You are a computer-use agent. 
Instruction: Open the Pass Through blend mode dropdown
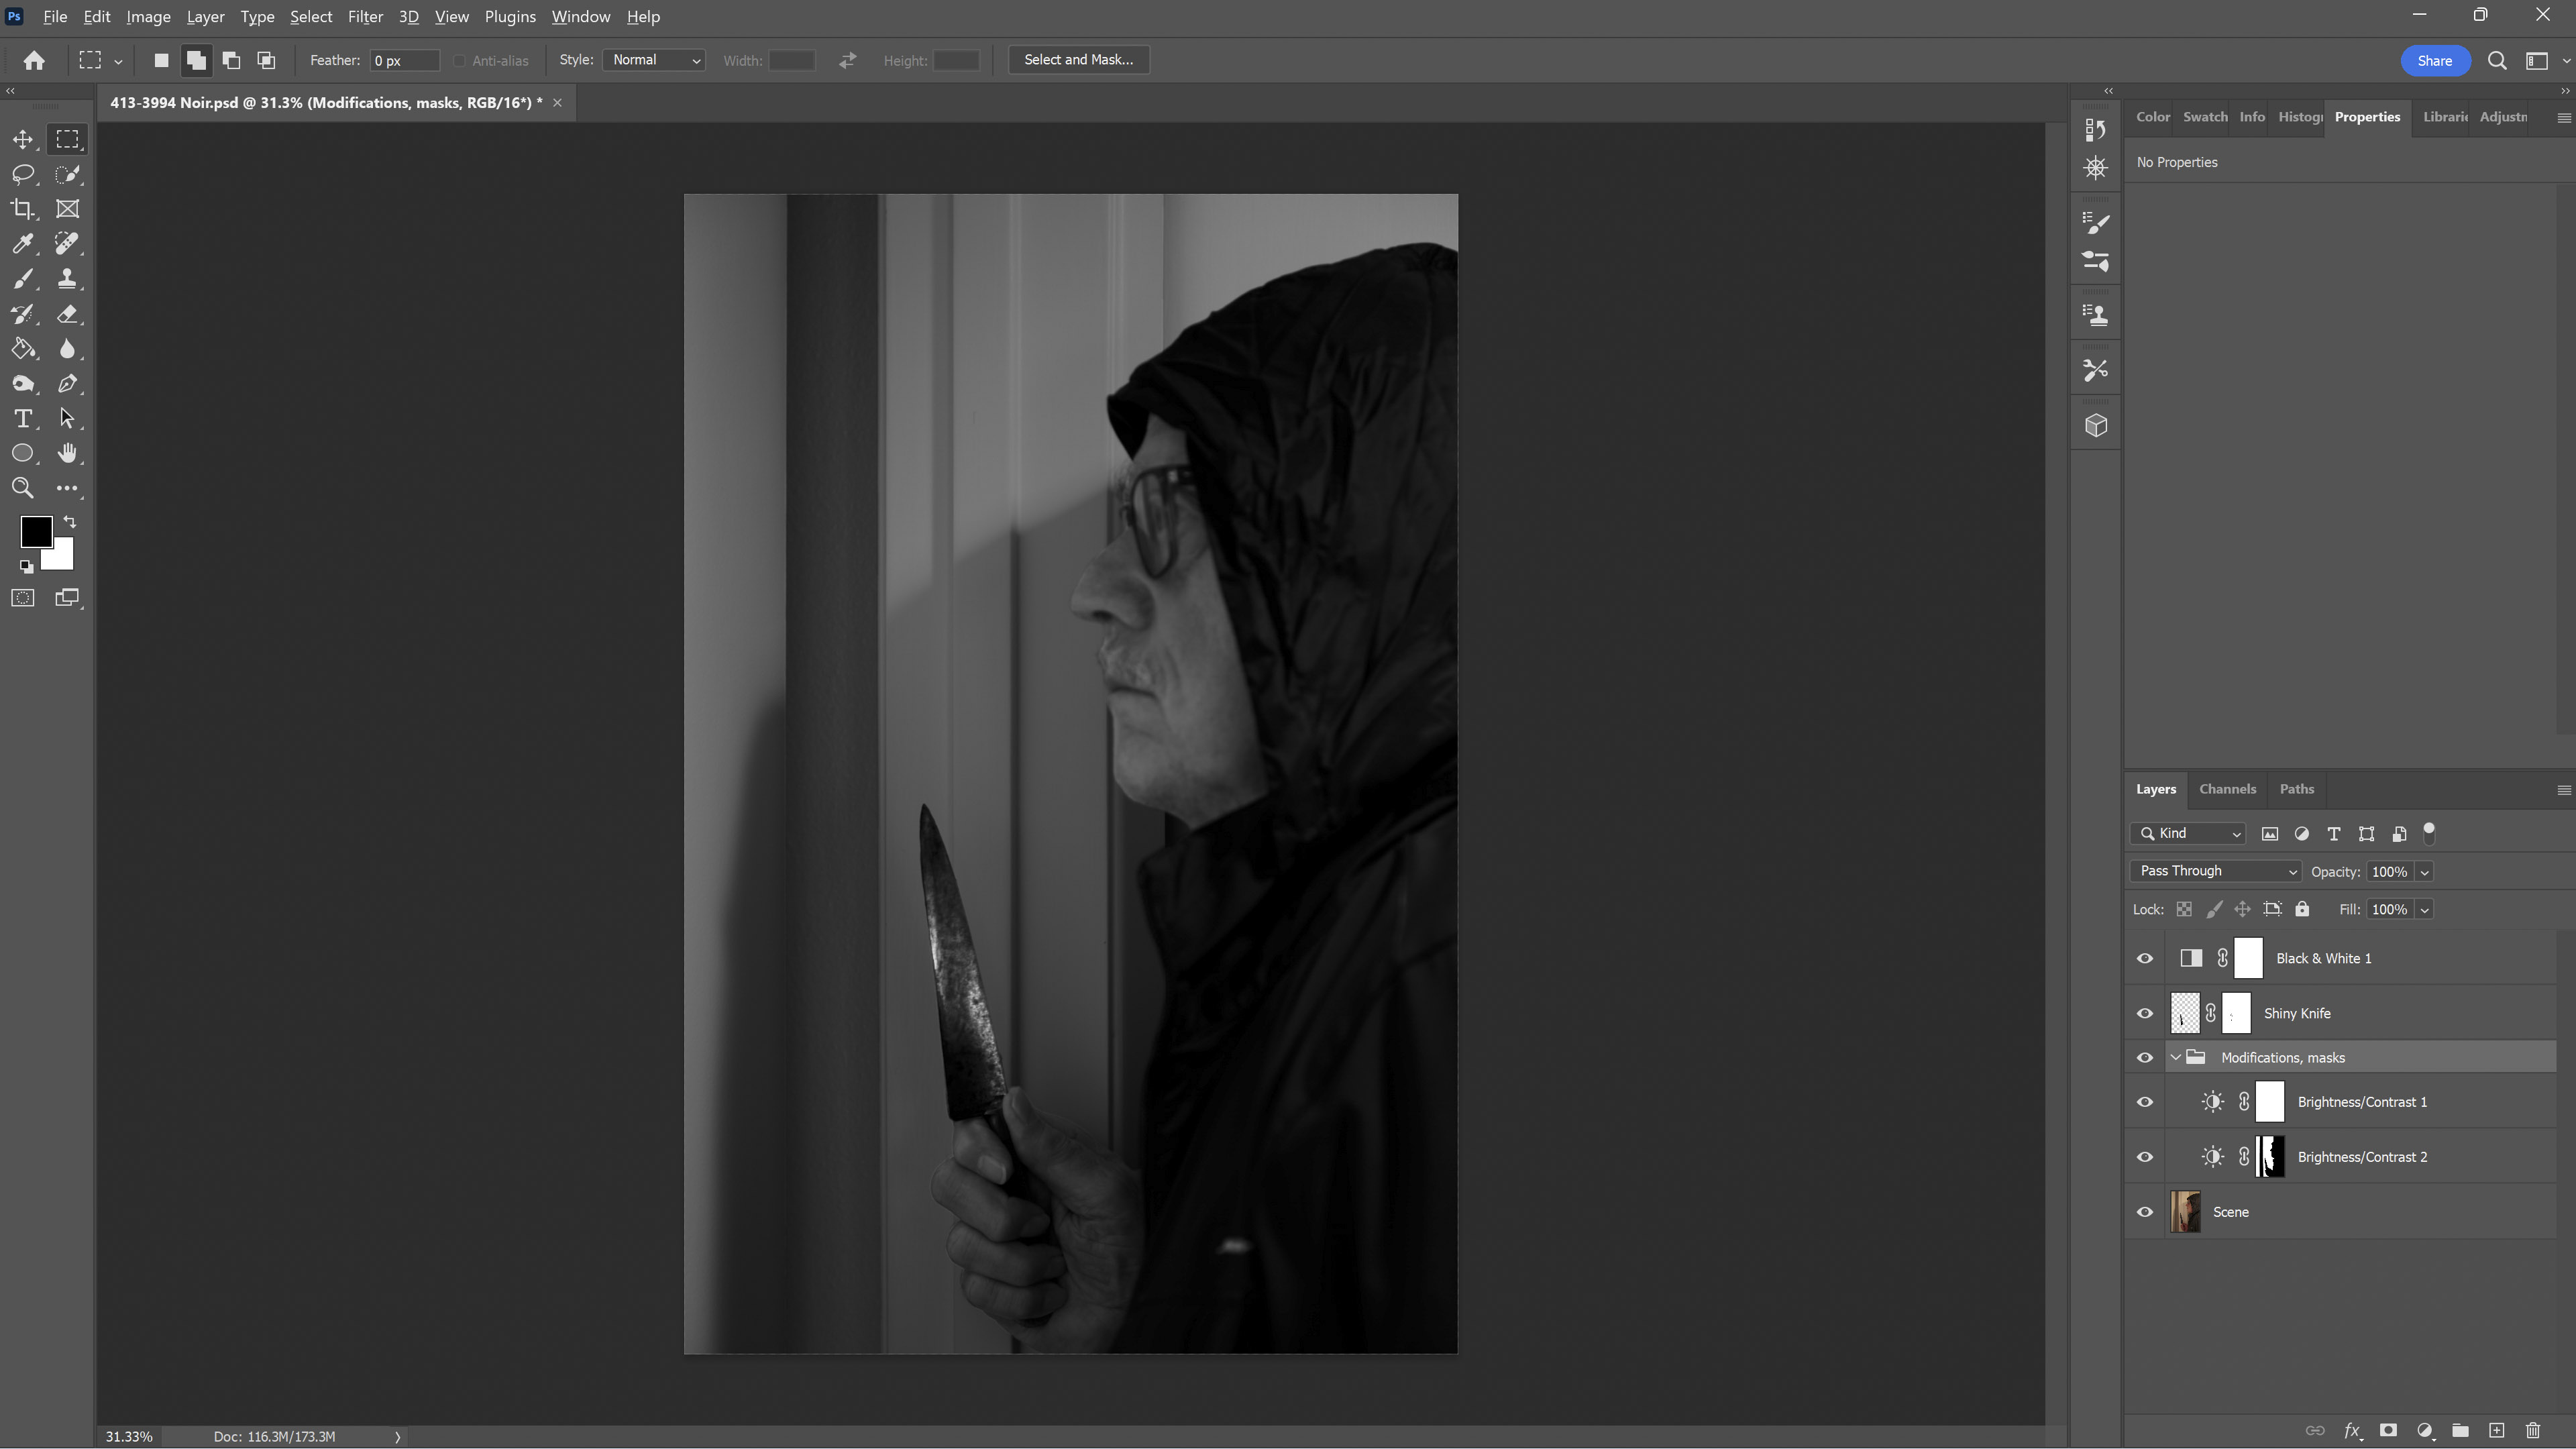click(x=2215, y=872)
